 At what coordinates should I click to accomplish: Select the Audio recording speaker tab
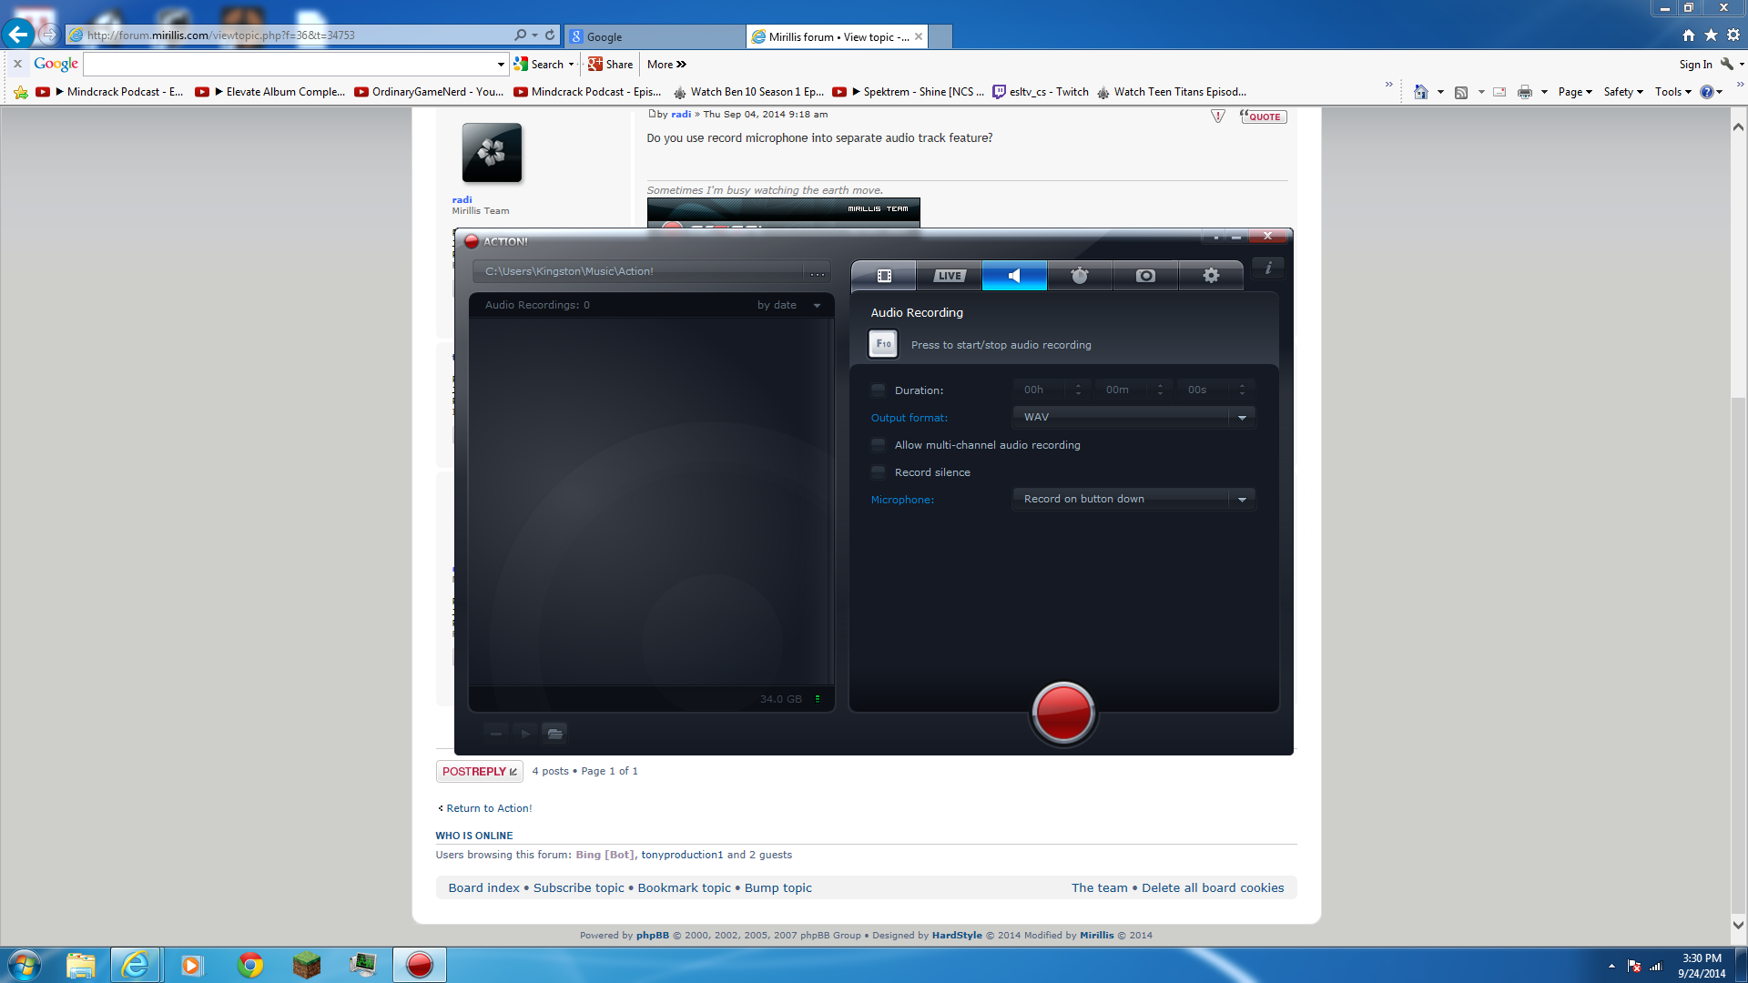1014,275
